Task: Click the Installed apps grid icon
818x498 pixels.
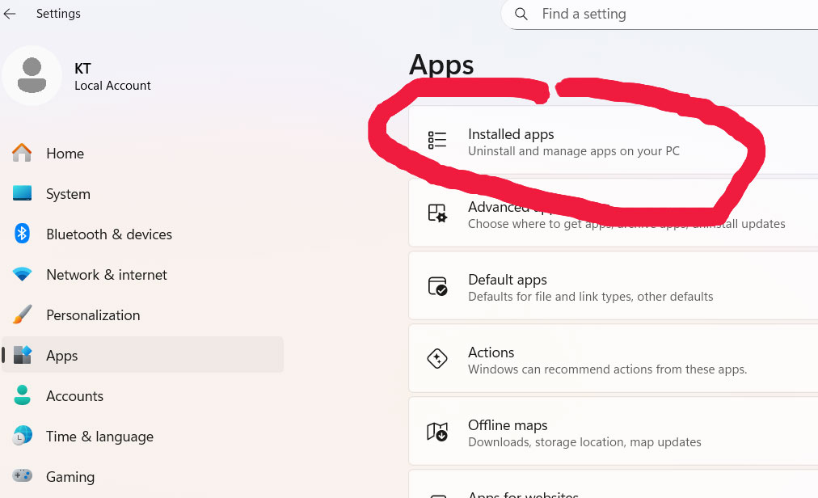Action: pyautogui.click(x=437, y=139)
